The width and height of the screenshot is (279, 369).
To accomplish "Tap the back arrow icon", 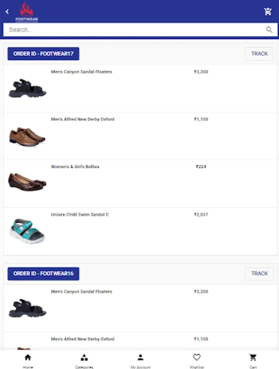I will pos(7,12).
